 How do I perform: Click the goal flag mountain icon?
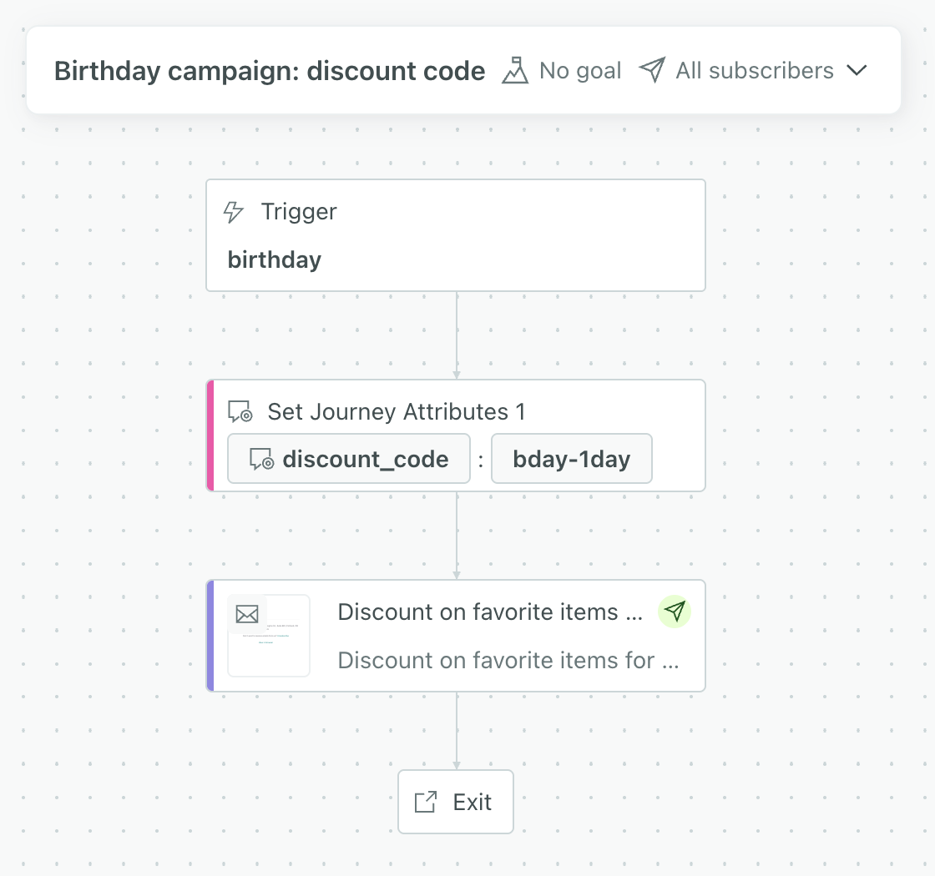coord(515,70)
